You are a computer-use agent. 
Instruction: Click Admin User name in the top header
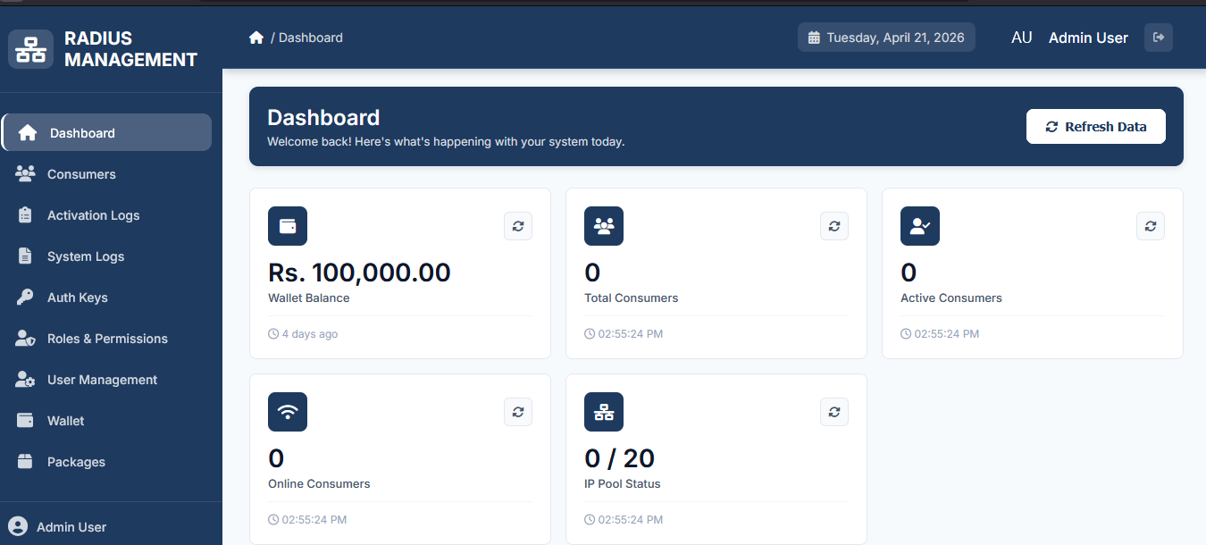click(x=1088, y=38)
